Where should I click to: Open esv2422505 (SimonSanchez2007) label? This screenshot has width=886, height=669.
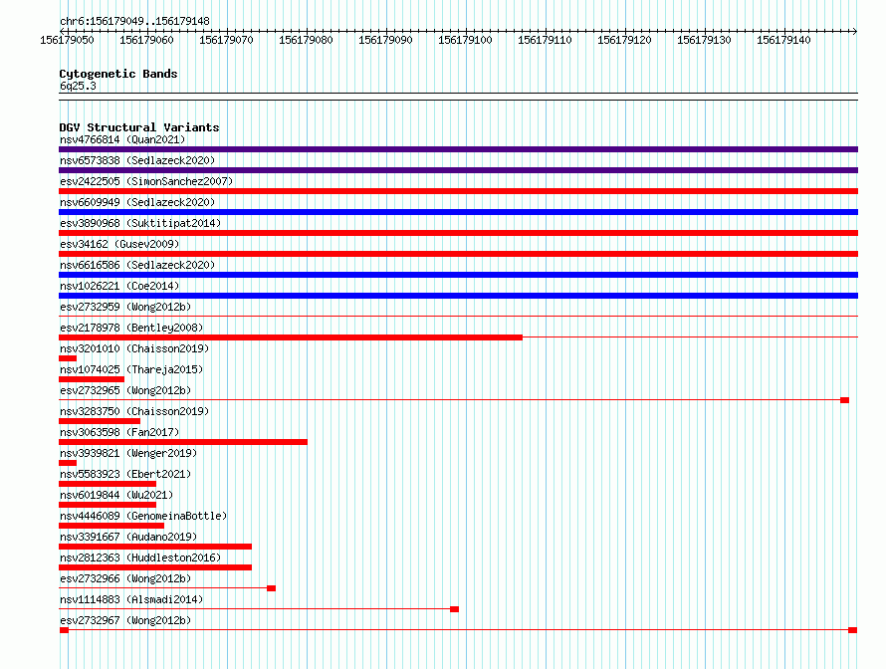point(146,181)
